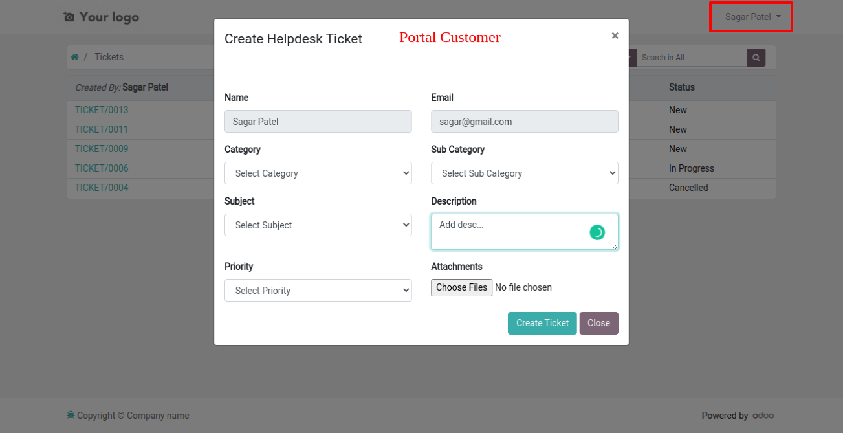
Task: Click the search magnifier icon button
Action: [x=756, y=58]
